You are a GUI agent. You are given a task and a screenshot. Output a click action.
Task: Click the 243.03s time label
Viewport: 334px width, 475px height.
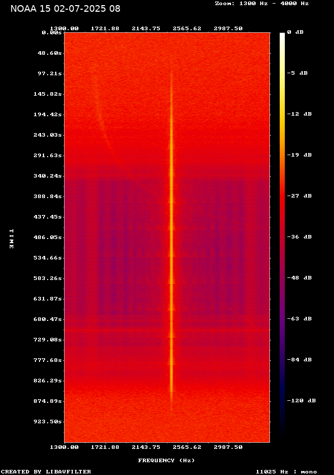[48, 135]
